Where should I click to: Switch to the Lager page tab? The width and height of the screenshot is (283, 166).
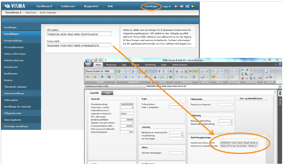[x=107, y=93]
